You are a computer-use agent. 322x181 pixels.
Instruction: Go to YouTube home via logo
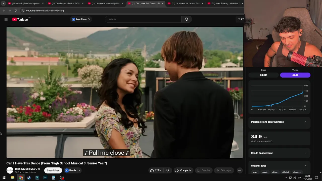(20, 19)
